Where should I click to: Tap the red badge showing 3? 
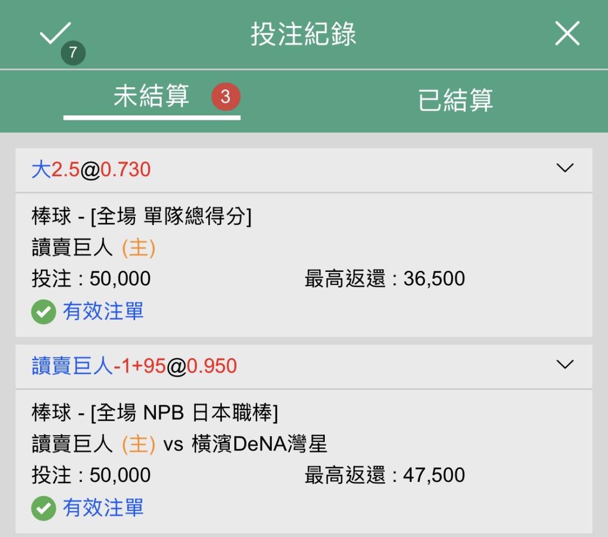tap(226, 97)
